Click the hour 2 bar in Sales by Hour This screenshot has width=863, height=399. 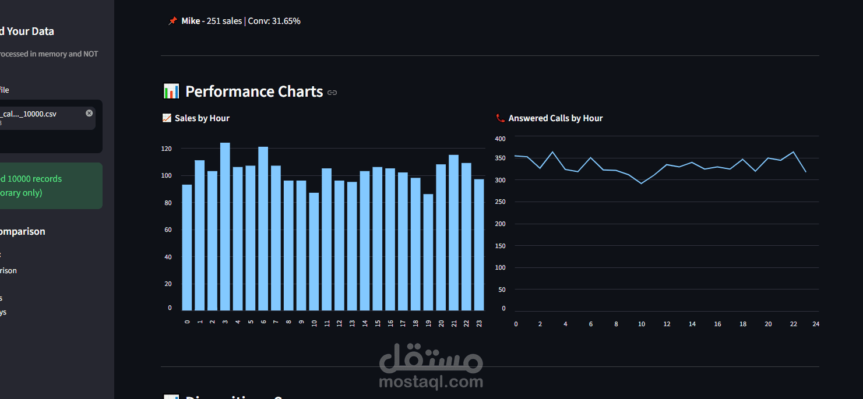tap(212, 241)
